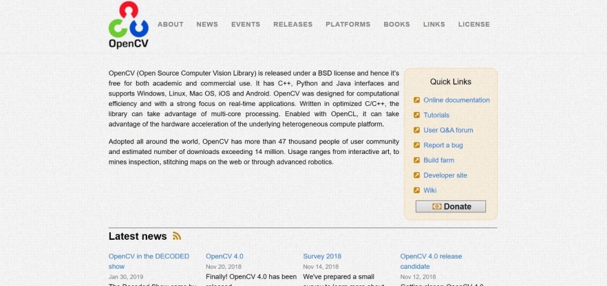Image resolution: width=607 pixels, height=286 pixels.
Task: Click the Donate button
Action: point(451,207)
